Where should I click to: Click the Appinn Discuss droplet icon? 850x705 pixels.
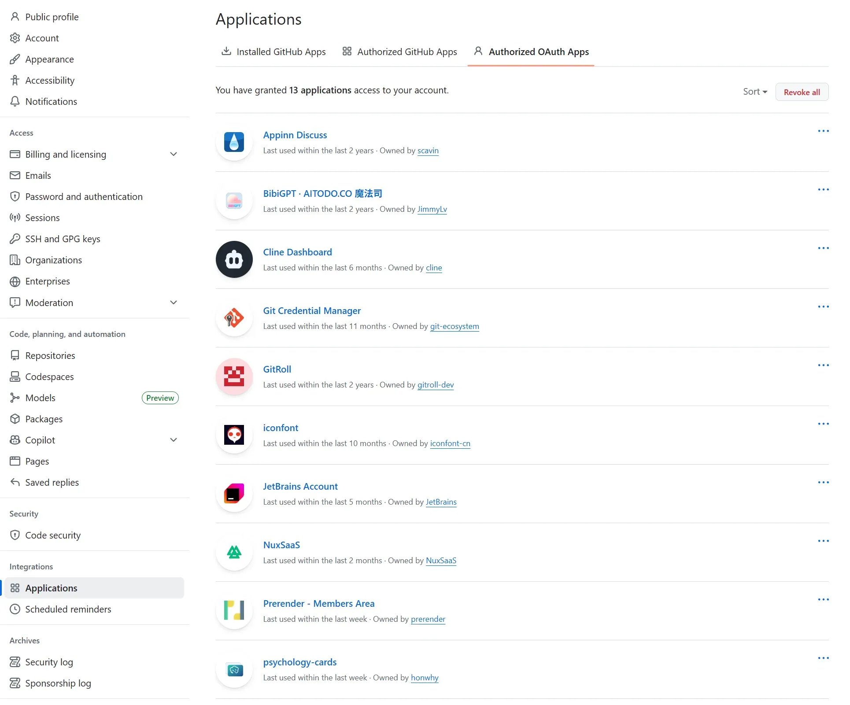tap(234, 142)
